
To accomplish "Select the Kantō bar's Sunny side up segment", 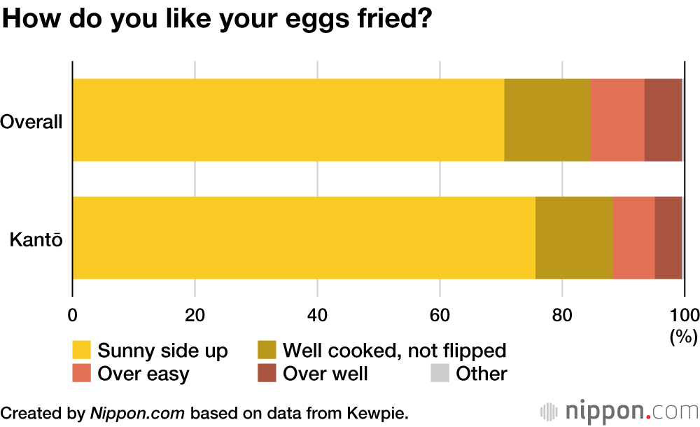I will click(x=303, y=238).
